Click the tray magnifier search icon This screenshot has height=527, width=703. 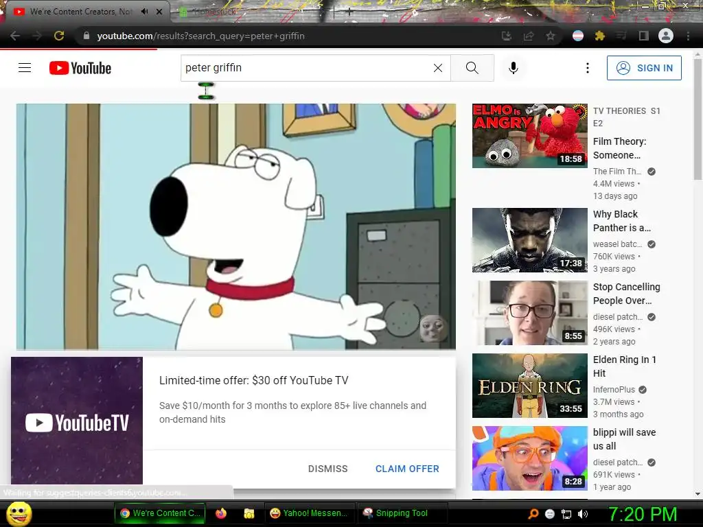click(533, 514)
